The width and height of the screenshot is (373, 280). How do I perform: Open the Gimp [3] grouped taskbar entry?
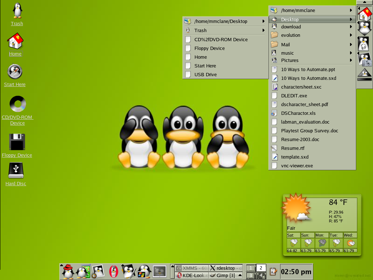coord(226,276)
